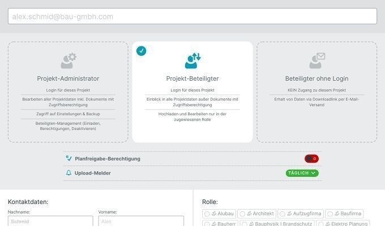Select the Bauherr role option
The height and width of the screenshot is (226, 385).
(x=219, y=223)
